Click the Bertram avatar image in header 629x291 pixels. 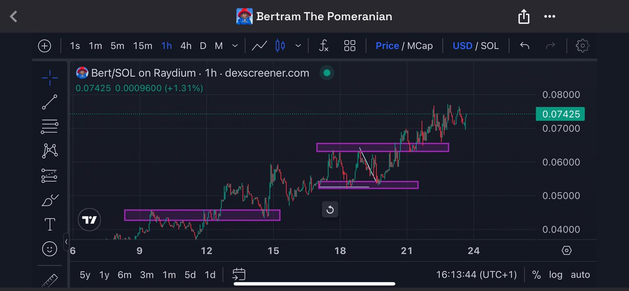(245, 16)
